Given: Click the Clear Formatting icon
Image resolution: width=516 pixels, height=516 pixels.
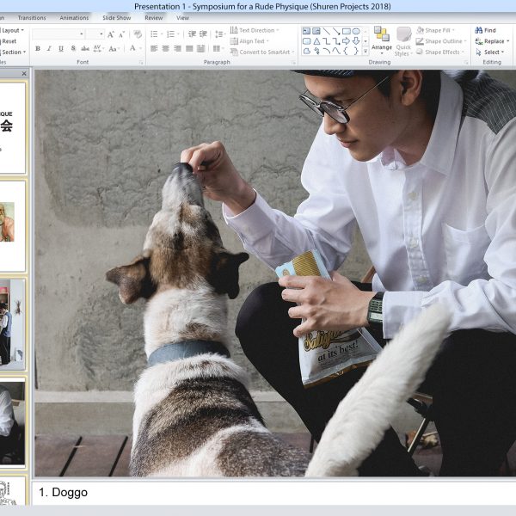Looking at the screenshot, I should (138, 34).
